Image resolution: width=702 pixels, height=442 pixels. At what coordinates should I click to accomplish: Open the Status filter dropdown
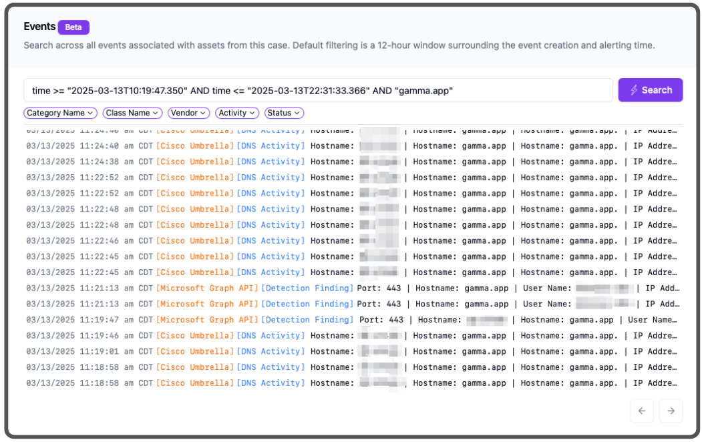[284, 113]
